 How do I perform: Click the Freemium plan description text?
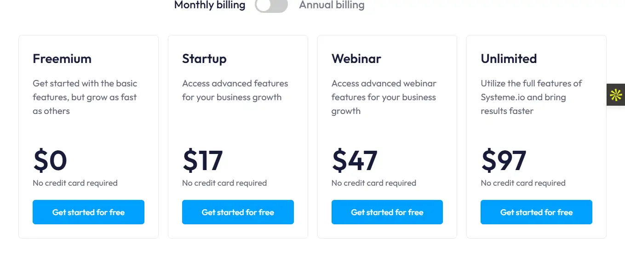85,97
